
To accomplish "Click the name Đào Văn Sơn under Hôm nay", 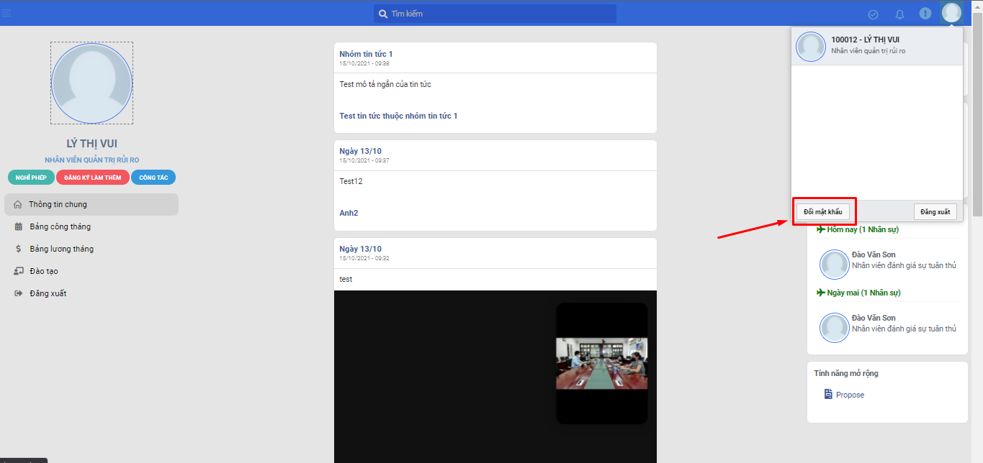I will click(x=874, y=255).
